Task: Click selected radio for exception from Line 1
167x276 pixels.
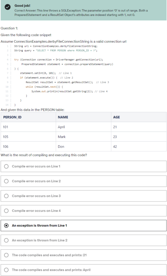Action: (x=6, y=226)
